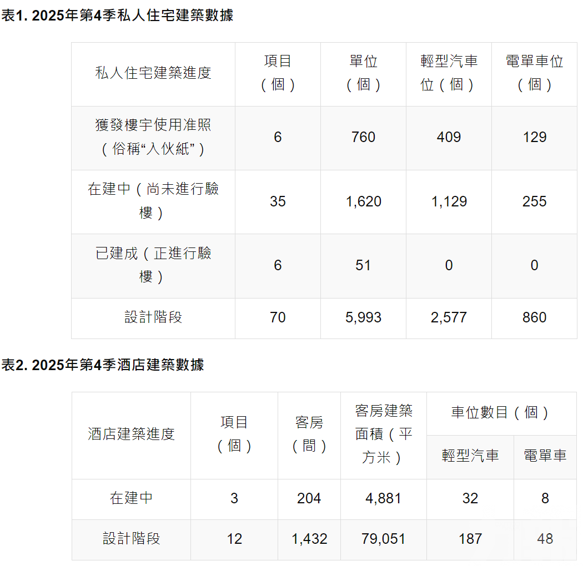Select the cell with value 860
Screen dimensions: 583x566
tap(534, 317)
